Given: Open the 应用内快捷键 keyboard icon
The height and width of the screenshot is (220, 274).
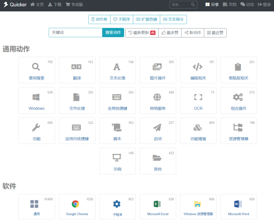Looking at the screenshot, I should click(77, 131).
